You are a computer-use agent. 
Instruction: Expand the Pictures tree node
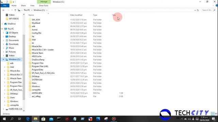coord(3,52)
